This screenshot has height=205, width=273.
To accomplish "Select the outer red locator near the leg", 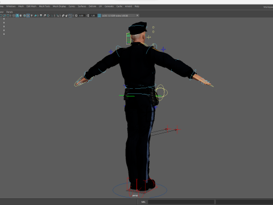I will click(x=177, y=130).
